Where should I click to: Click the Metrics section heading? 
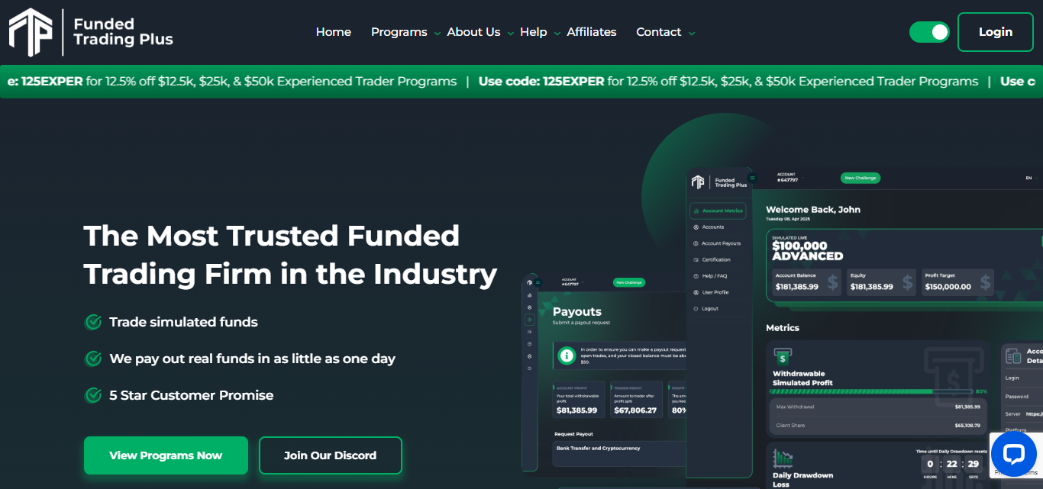pos(783,328)
